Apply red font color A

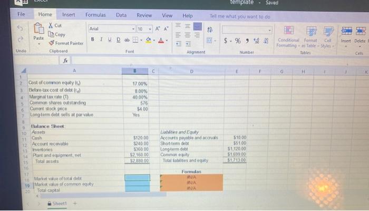pyautogui.click(x=161, y=41)
